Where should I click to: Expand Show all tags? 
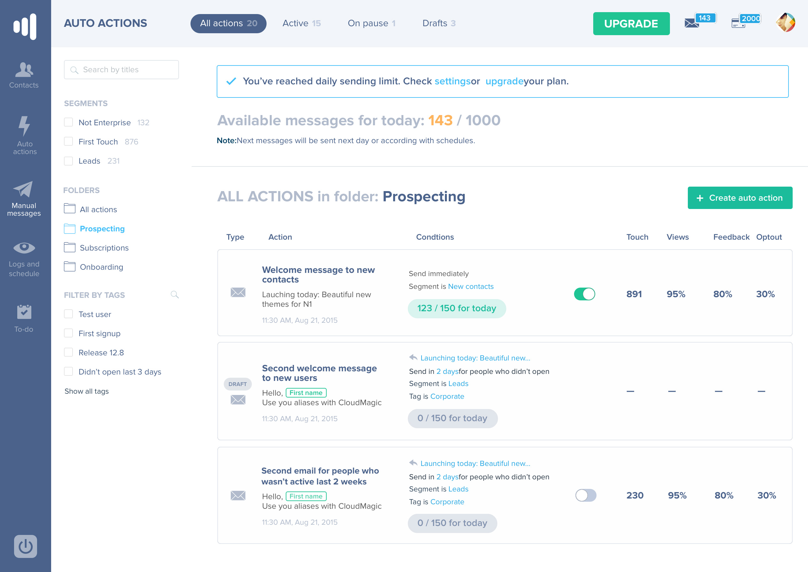(x=87, y=391)
